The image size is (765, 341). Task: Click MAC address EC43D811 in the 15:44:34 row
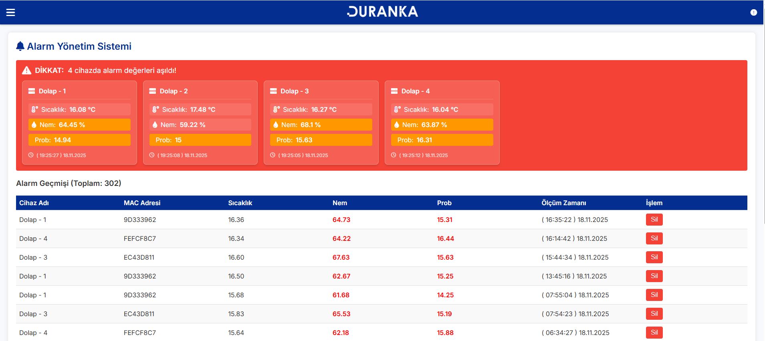point(139,257)
